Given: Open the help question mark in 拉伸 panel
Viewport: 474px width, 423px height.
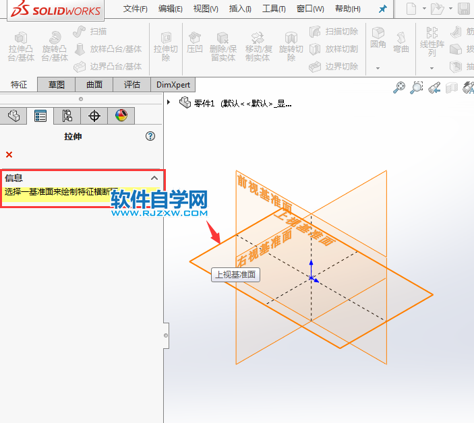Looking at the screenshot, I should click(150, 136).
